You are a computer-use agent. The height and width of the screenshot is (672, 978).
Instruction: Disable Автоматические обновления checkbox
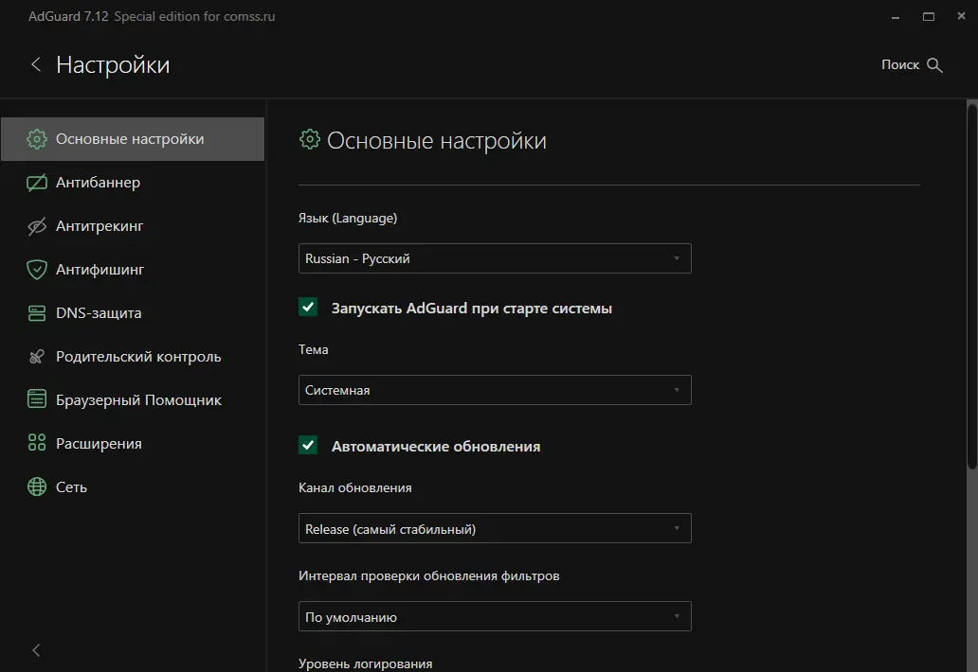pos(308,446)
